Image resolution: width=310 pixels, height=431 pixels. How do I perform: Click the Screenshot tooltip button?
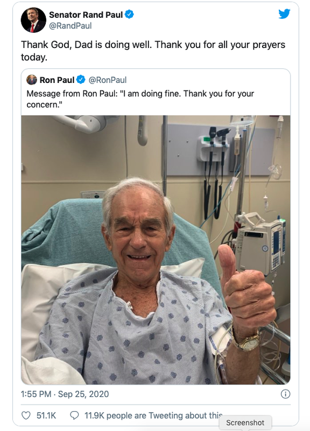coord(245,423)
